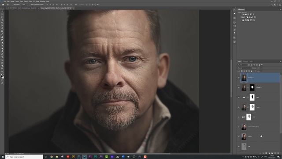Click Create new fill or adjustment layer

[269, 153]
